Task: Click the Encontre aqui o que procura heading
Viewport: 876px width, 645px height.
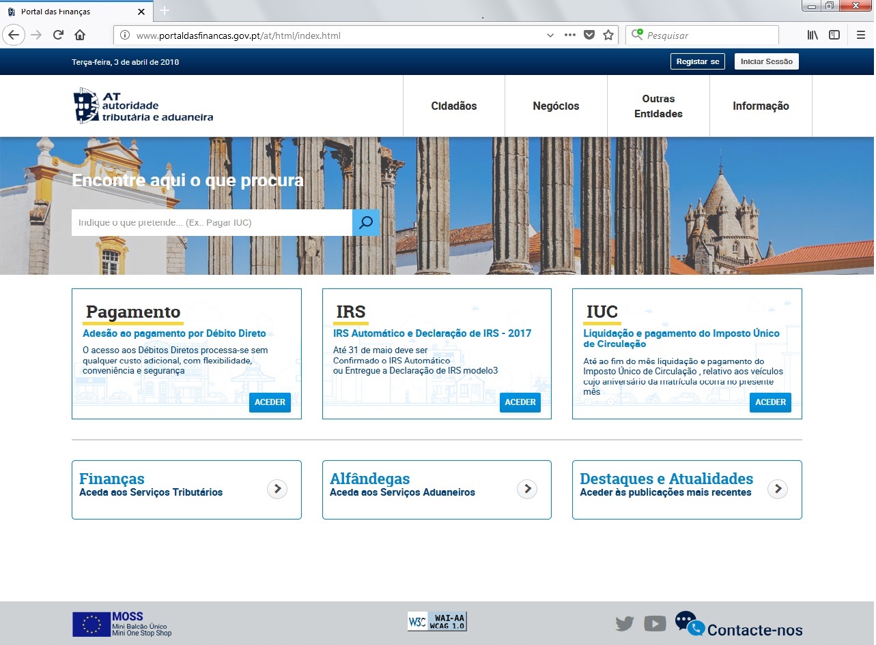Action: 188,181
